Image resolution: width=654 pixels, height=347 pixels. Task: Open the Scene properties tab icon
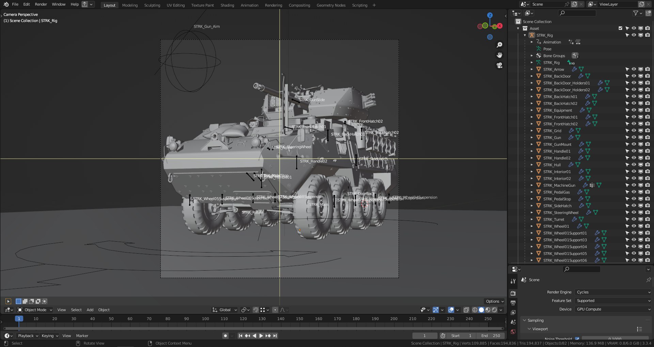coord(513,322)
